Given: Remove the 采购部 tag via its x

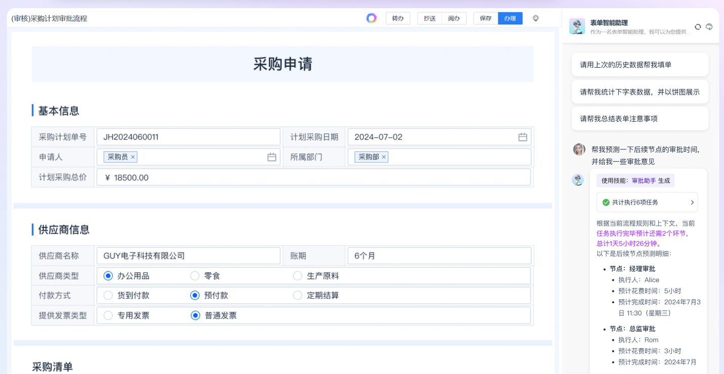Looking at the screenshot, I should click(384, 157).
